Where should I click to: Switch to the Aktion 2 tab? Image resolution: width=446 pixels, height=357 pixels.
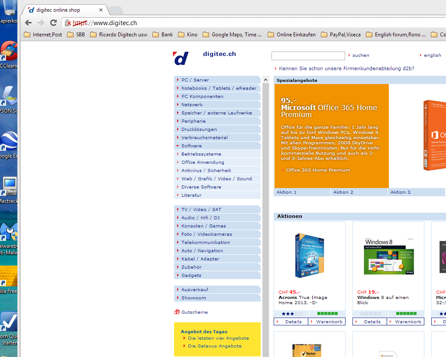tap(343, 192)
